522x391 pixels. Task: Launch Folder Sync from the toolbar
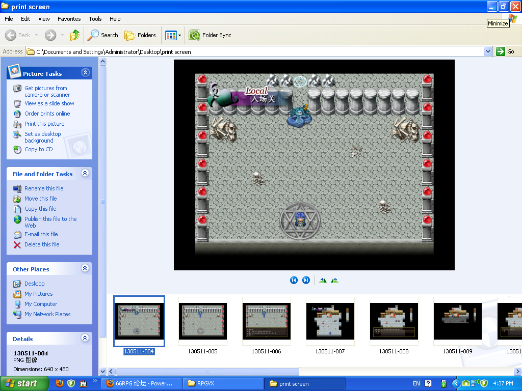[210, 35]
